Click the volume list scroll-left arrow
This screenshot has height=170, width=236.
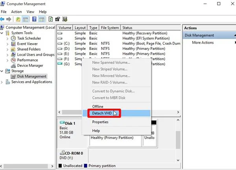tap(59, 112)
